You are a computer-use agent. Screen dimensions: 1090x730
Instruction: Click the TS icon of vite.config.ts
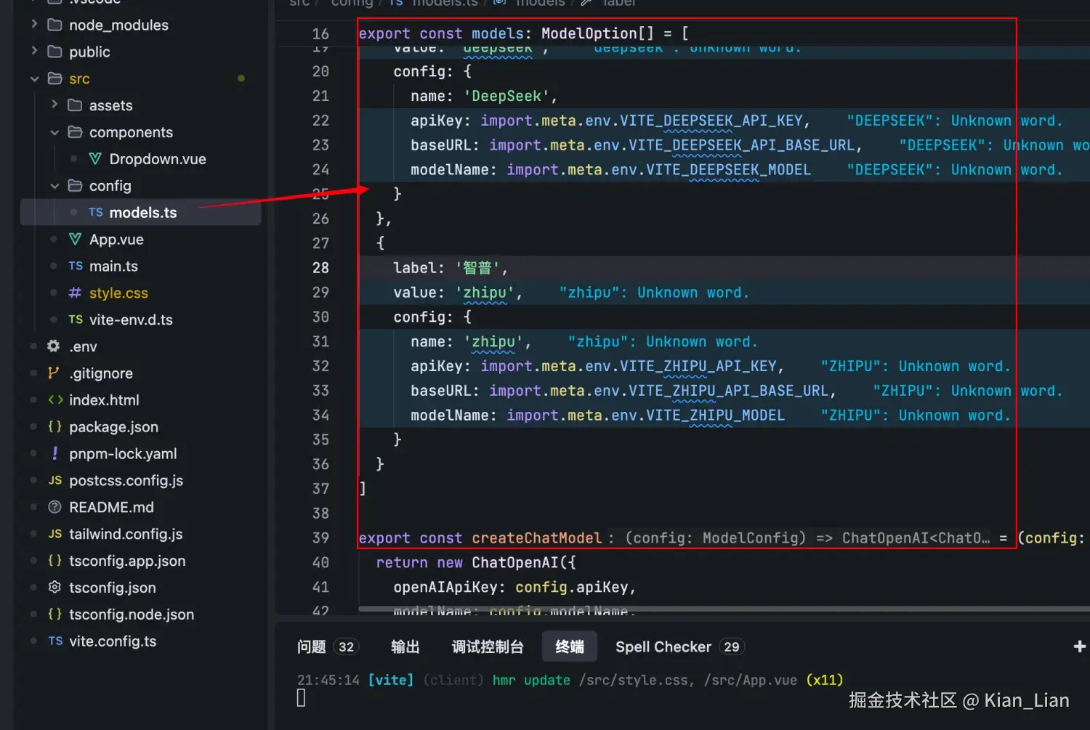(x=56, y=641)
